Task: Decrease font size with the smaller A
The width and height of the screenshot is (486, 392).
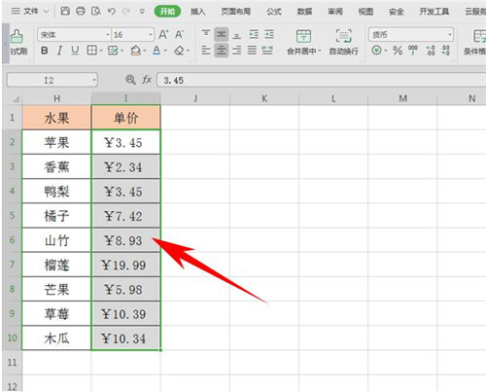Action: pos(179,34)
